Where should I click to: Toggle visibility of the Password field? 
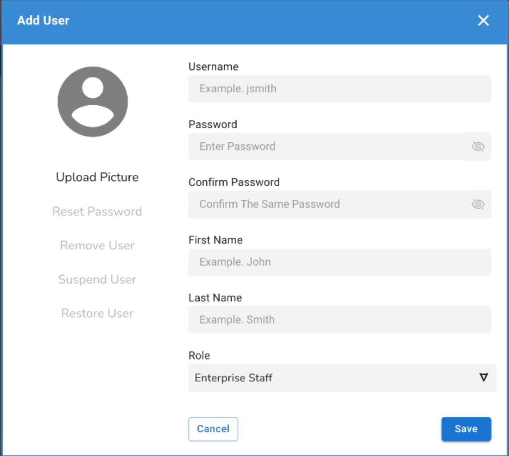pos(478,146)
